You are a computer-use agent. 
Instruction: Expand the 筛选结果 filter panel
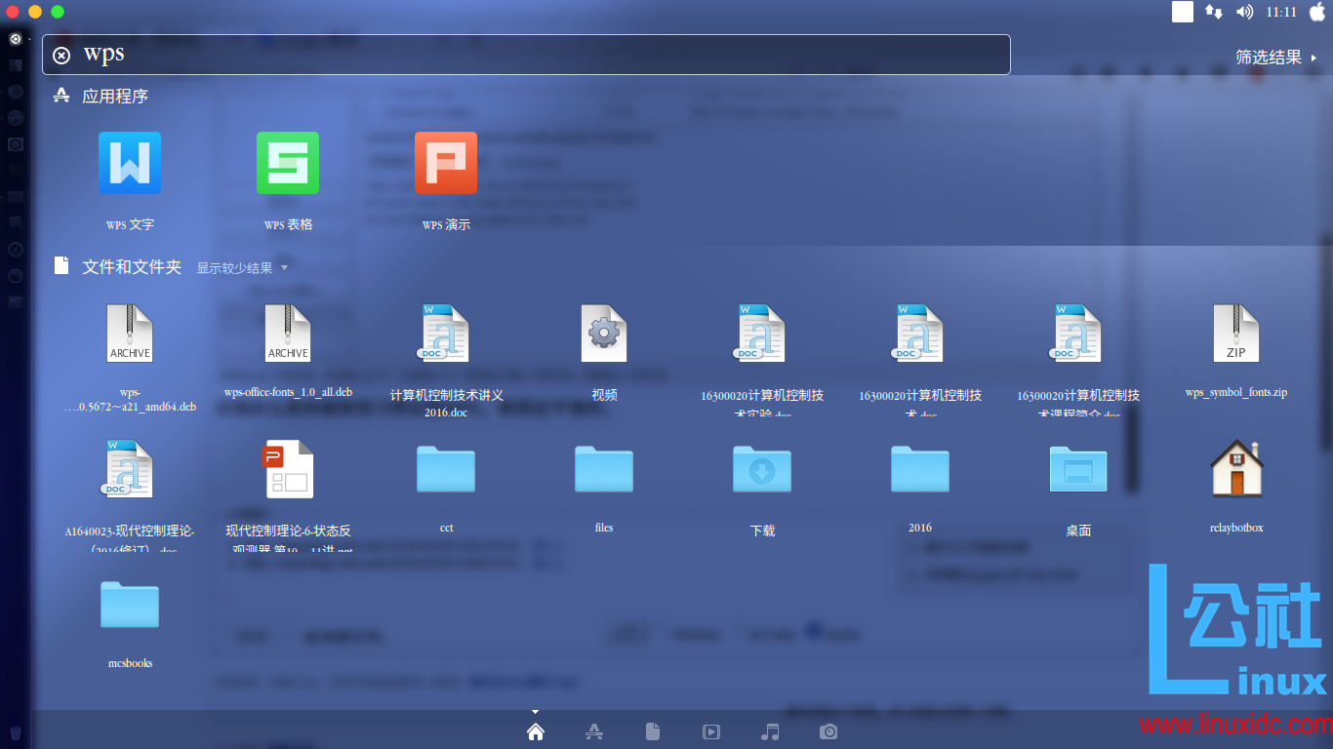point(1277,58)
